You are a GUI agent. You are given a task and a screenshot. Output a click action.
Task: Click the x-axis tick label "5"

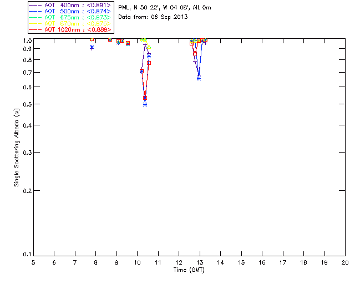(33, 262)
